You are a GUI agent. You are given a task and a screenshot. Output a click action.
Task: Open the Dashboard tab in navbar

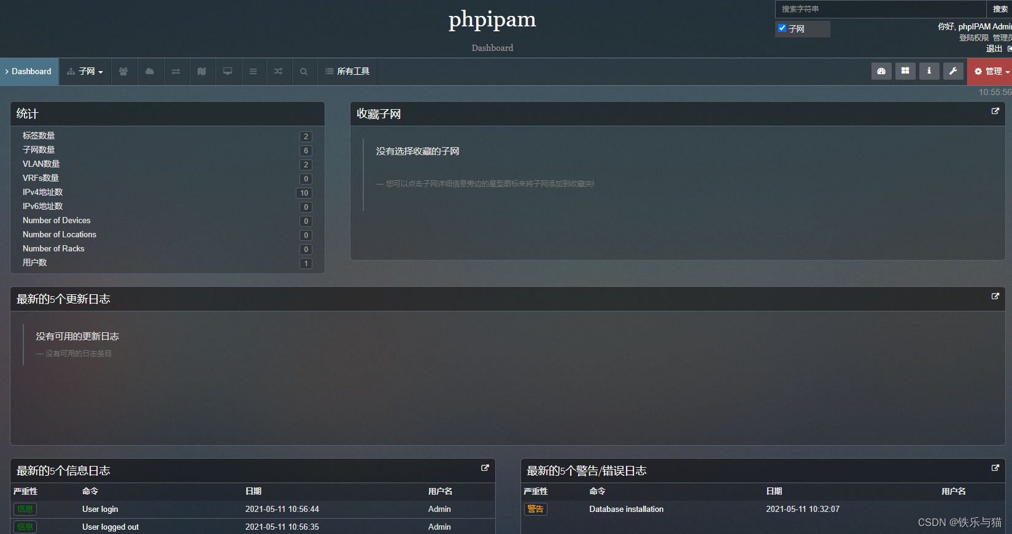point(29,72)
